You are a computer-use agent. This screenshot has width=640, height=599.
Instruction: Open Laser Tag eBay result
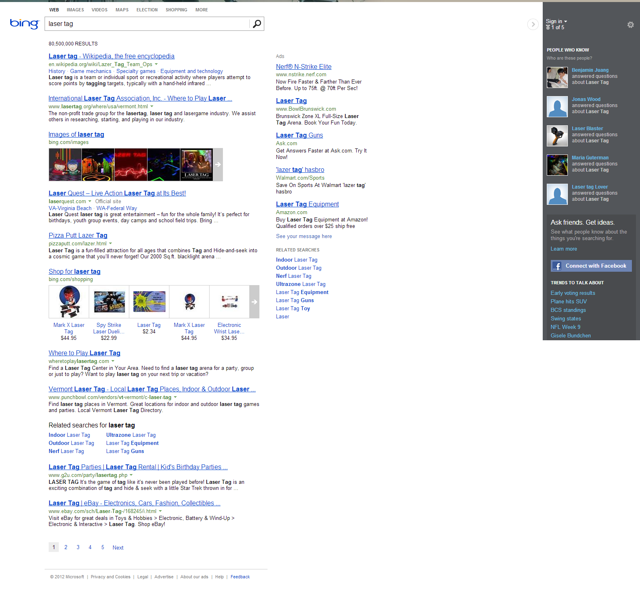[x=135, y=503]
